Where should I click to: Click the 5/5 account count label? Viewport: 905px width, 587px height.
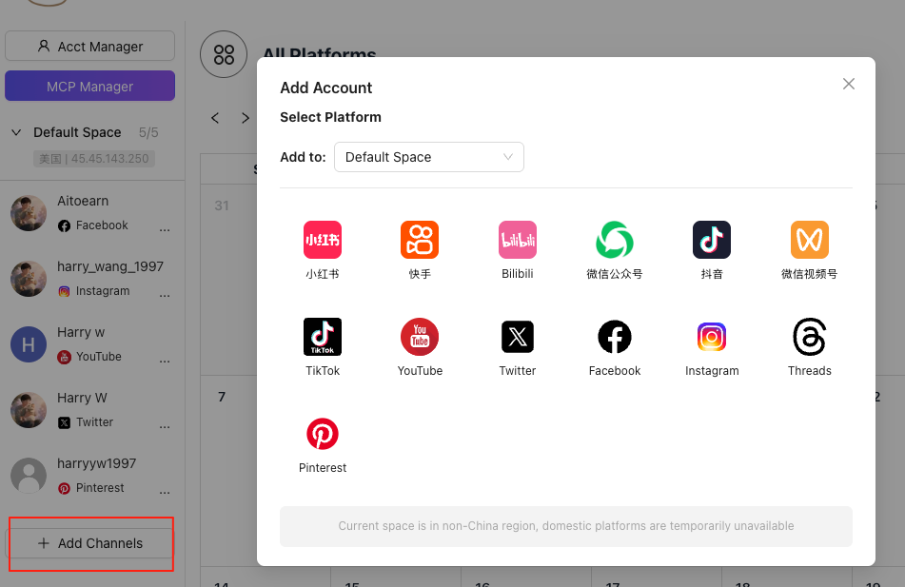(x=148, y=132)
